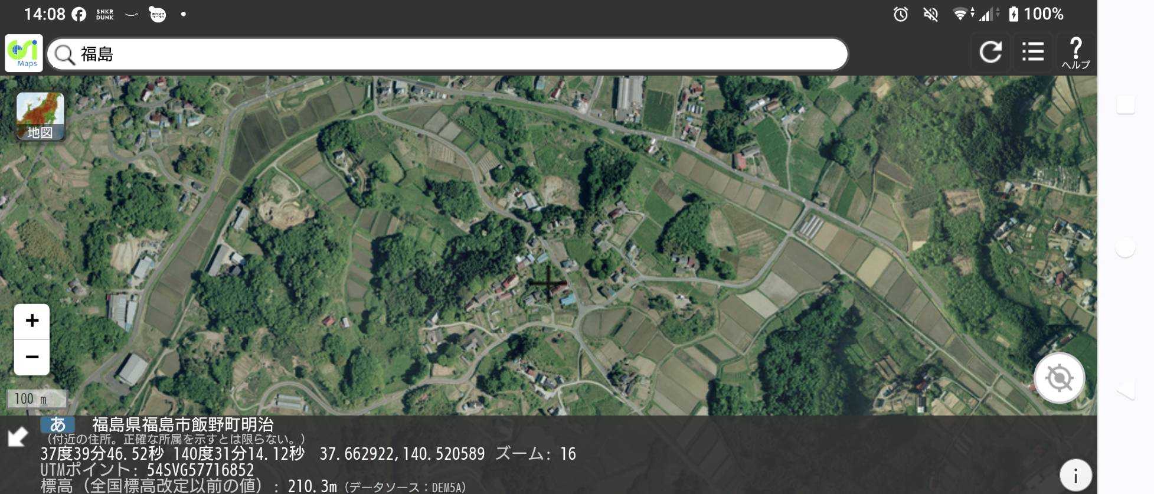Zoom out with the minus button
Viewport: 1154px width, 494px height.
tap(32, 357)
